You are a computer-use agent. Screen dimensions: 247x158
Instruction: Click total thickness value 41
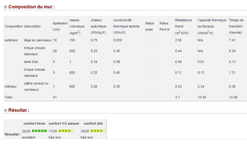55,97
